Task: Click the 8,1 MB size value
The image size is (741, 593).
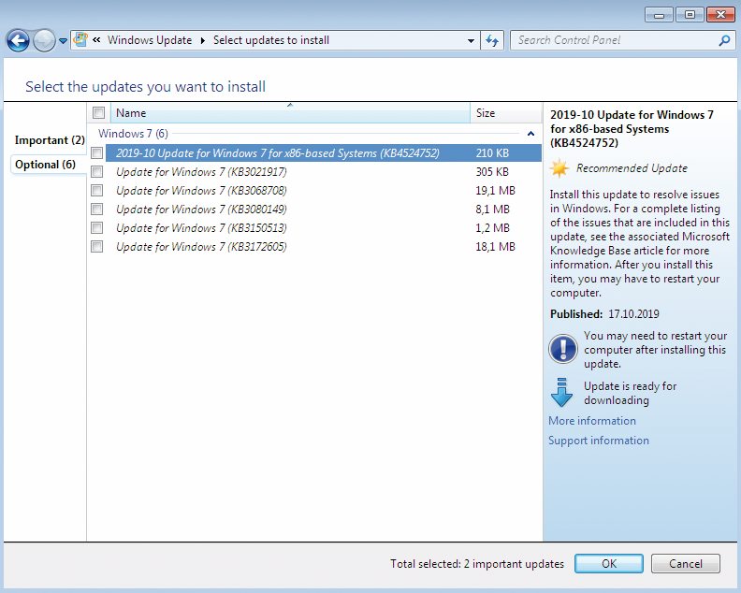Action: coord(493,210)
